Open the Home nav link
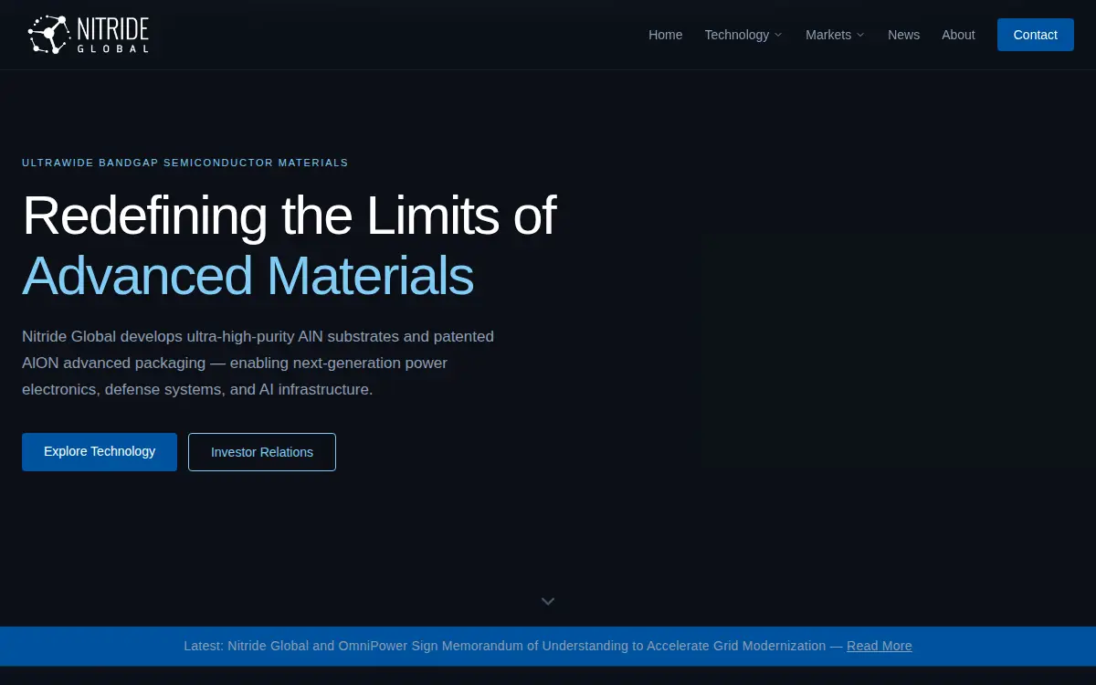This screenshot has height=685, width=1096. tap(665, 35)
